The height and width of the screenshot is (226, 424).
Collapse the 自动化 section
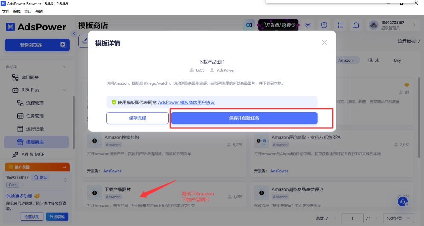[x=64, y=67]
